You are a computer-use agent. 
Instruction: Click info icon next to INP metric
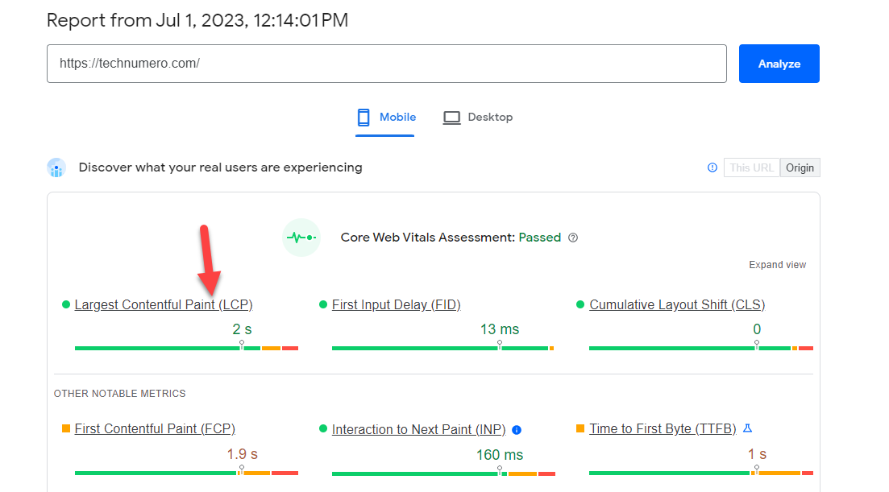517,430
